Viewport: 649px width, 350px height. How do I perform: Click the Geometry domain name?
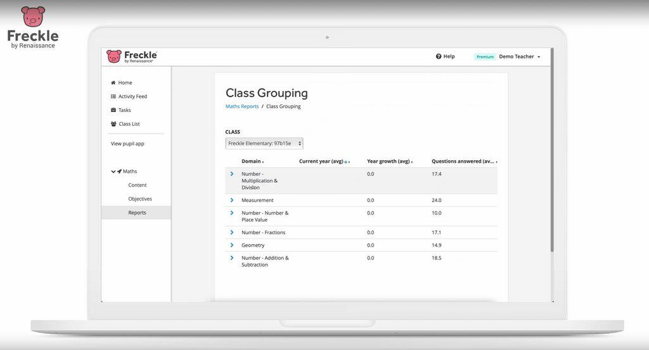click(x=253, y=245)
